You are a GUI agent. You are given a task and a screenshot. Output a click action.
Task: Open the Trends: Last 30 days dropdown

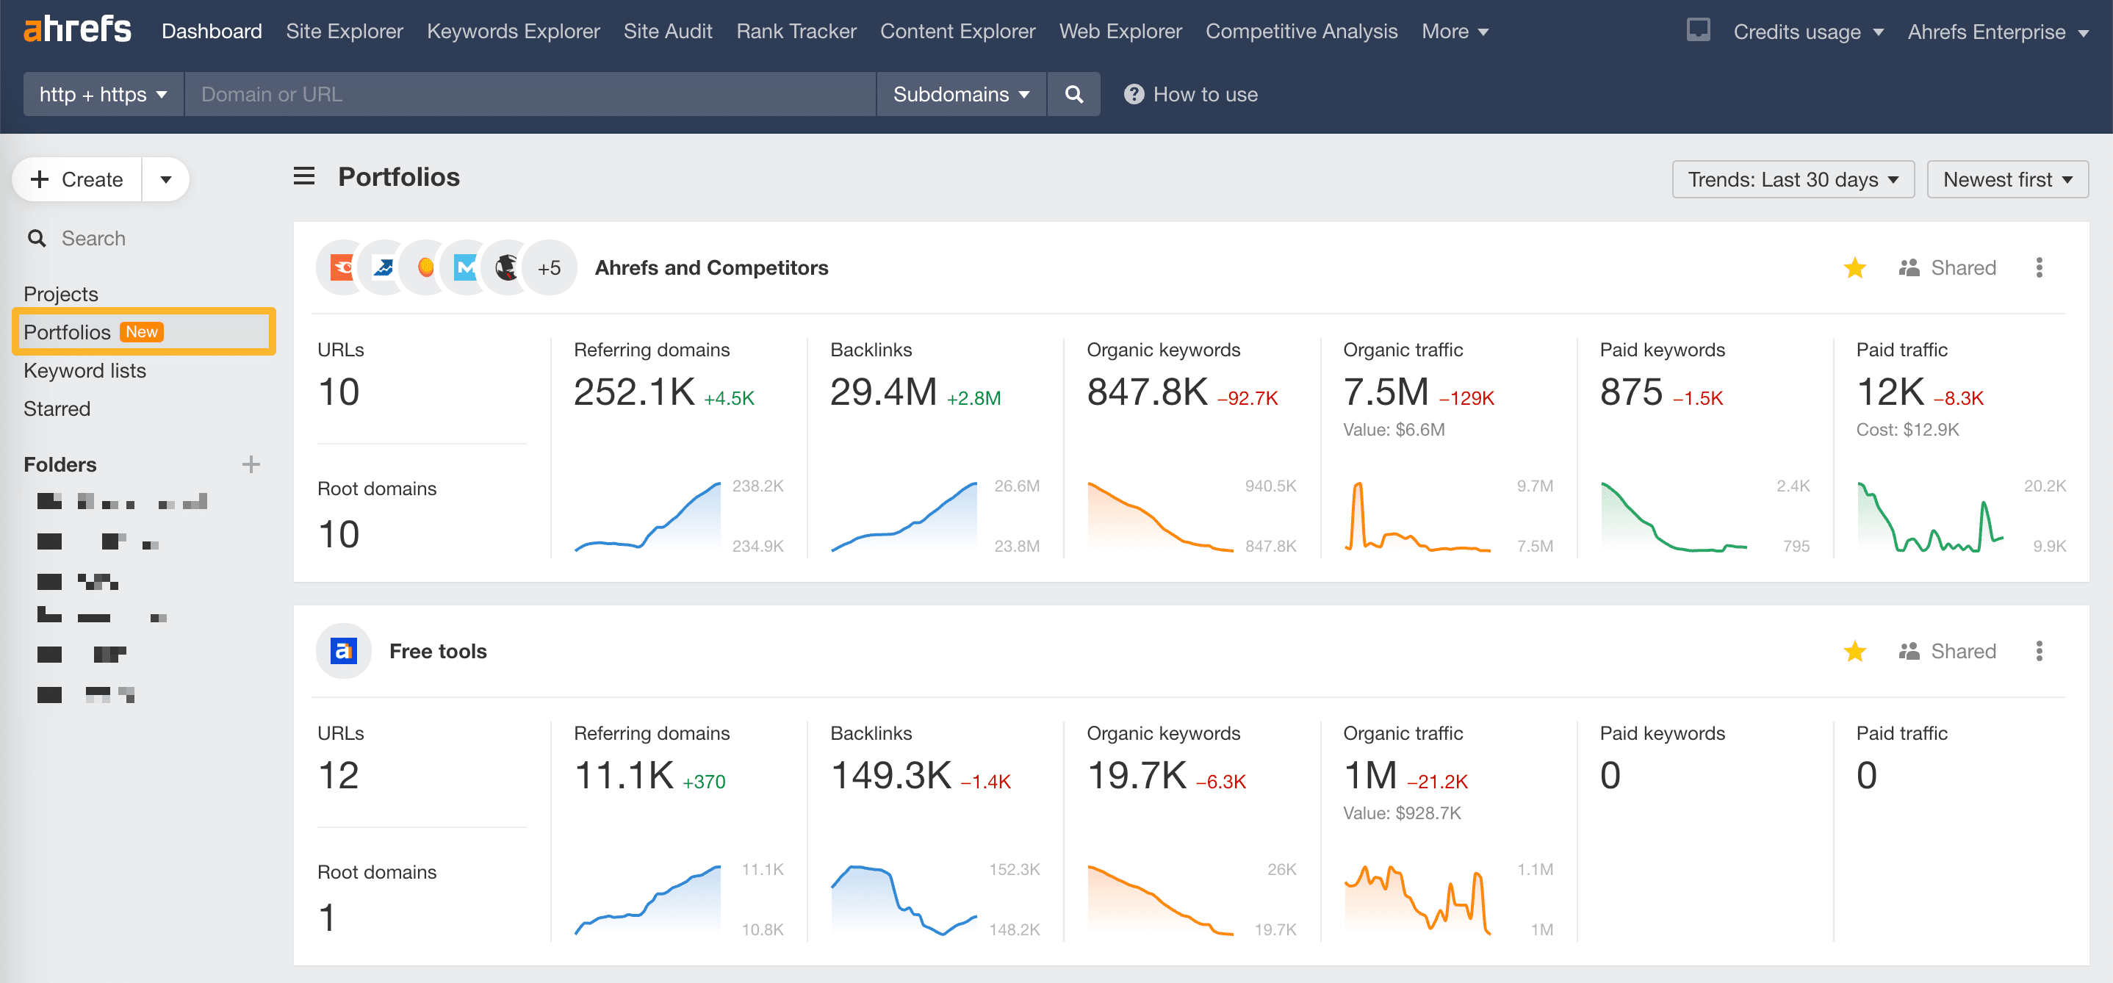1792,179
